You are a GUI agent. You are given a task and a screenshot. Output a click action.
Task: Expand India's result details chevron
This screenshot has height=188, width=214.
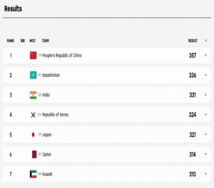tap(205, 95)
